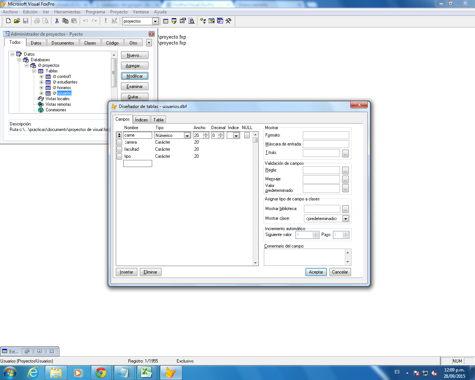Viewport: 475px width, 380px height.
Task: Click the Open file toolbar icon
Action: point(17,21)
